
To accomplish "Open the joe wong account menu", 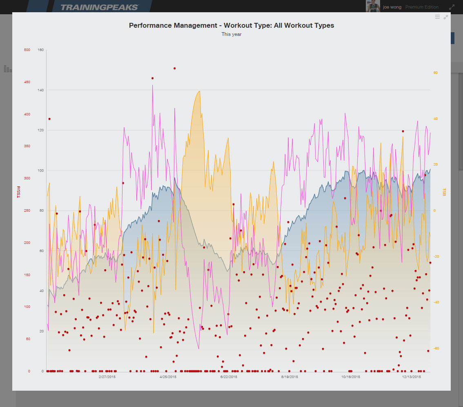I will [x=392, y=7].
